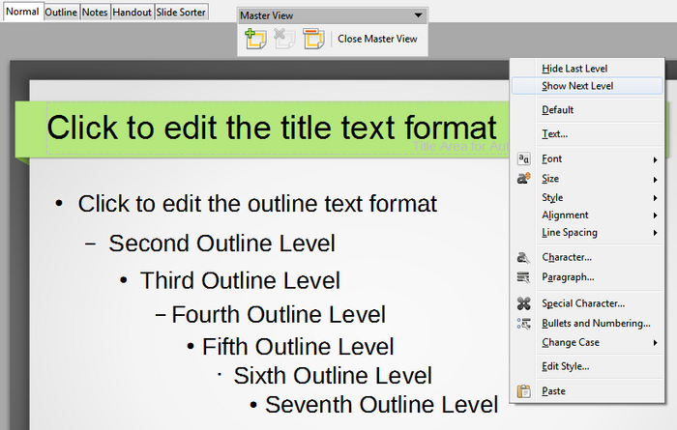Click the Paragraph icon in context menu
Viewport: 677px width, 430px height.
tap(523, 277)
